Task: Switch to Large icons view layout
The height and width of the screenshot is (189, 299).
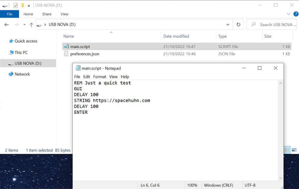Action: (294, 150)
